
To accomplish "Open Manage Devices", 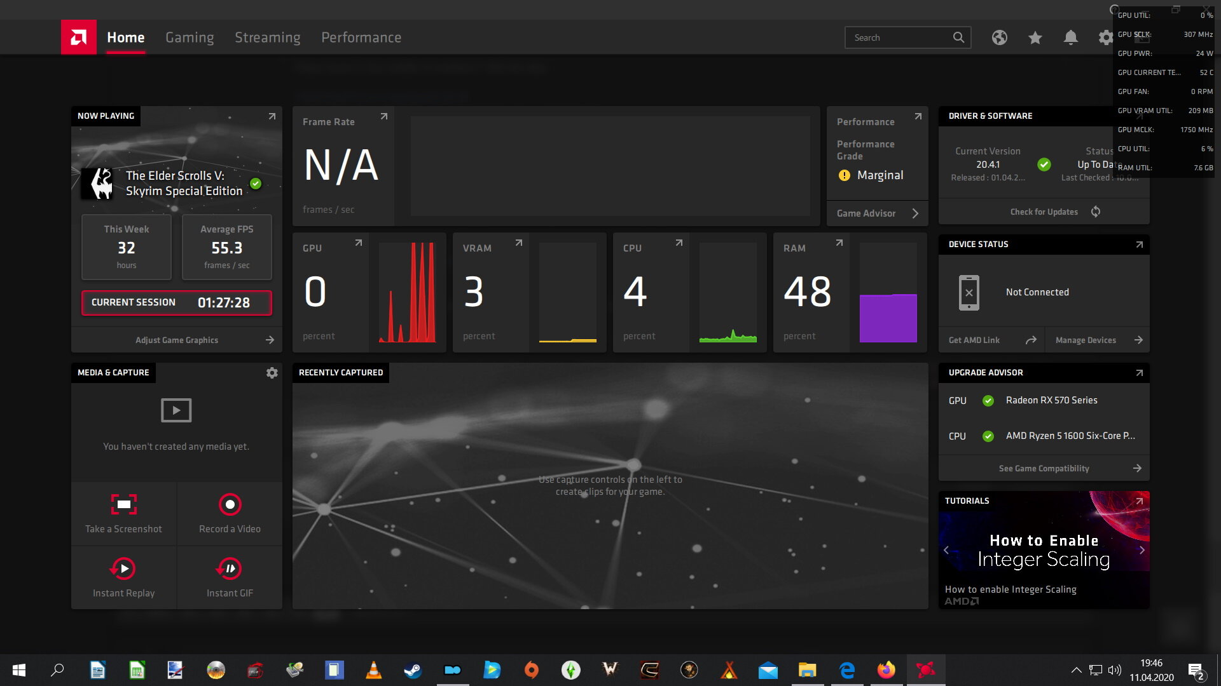I will pyautogui.click(x=1098, y=340).
